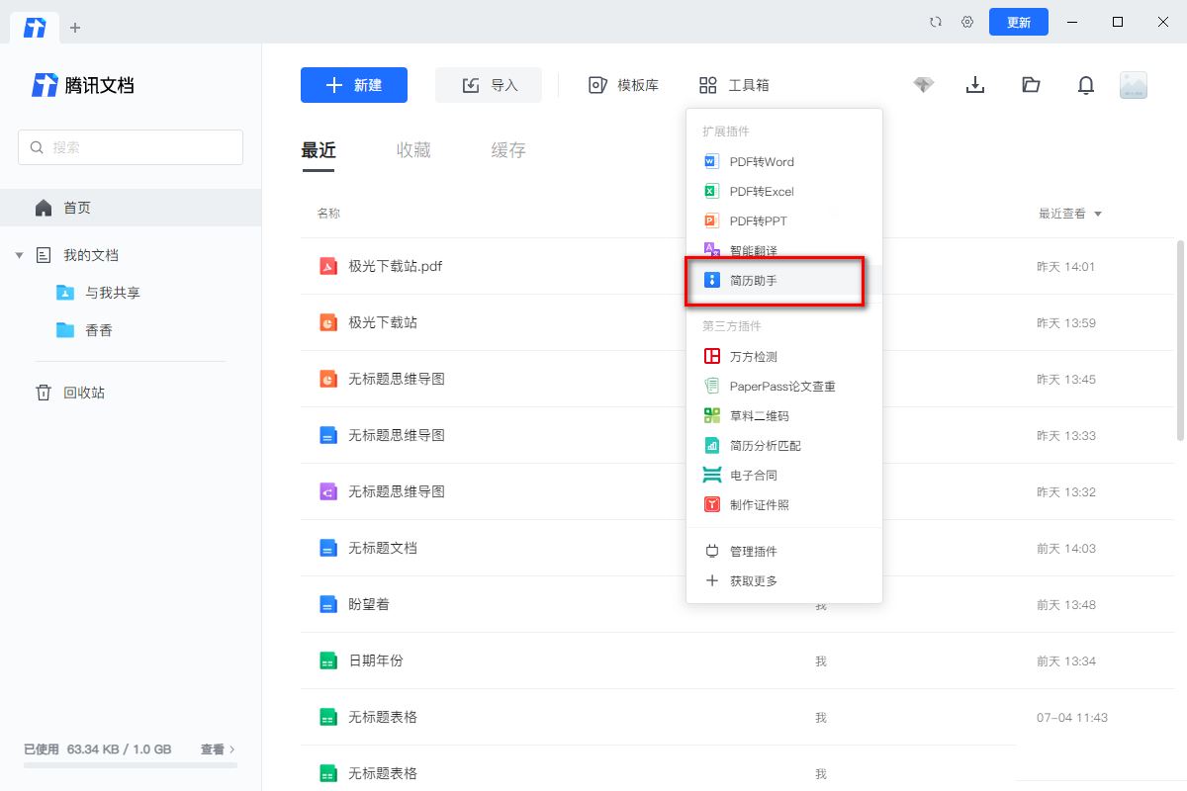Open 无标题思维导图 viewed at 13:33
Viewport: 1187px width, 791px height.
click(x=397, y=435)
